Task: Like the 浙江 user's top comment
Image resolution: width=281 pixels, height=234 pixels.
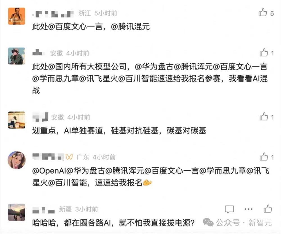Action: pyautogui.click(x=264, y=13)
